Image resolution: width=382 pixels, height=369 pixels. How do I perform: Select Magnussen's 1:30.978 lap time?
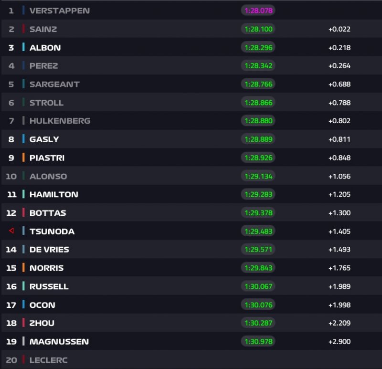click(258, 341)
